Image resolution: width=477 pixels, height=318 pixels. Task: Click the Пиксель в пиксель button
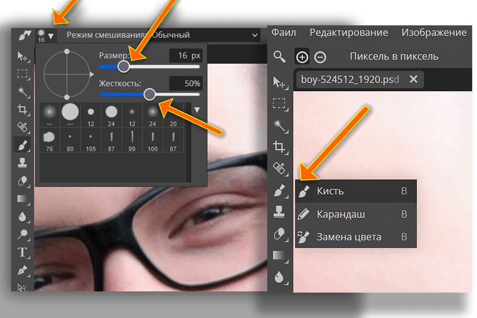[394, 57]
